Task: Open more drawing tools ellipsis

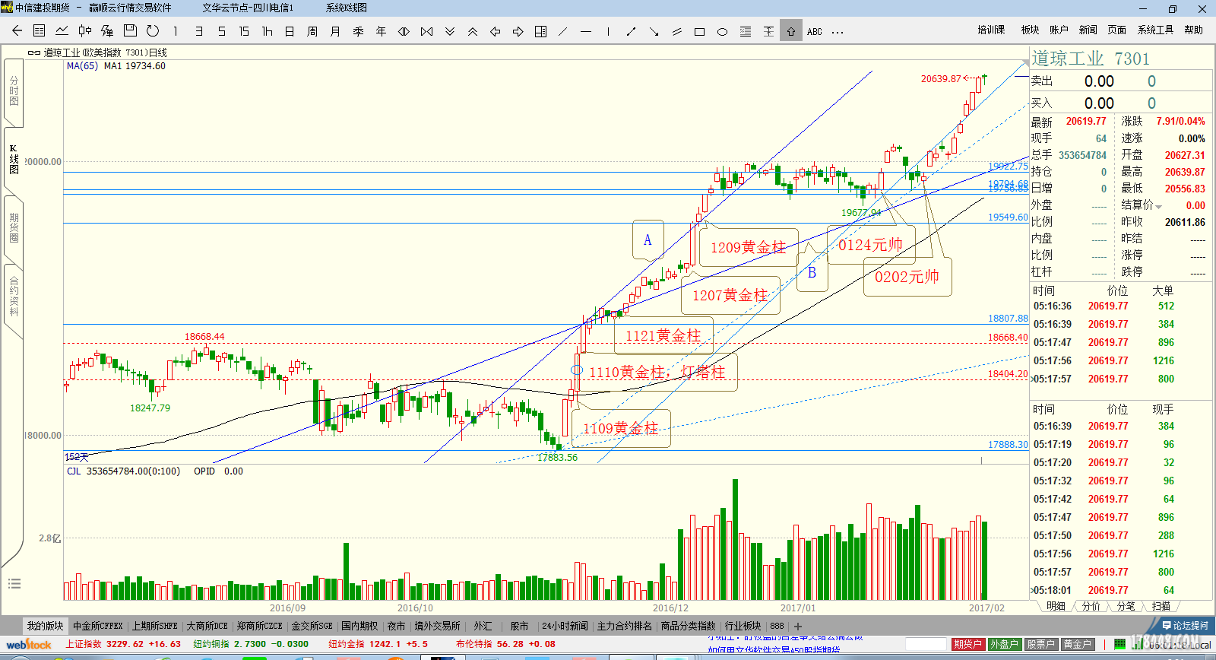Action: (x=838, y=32)
